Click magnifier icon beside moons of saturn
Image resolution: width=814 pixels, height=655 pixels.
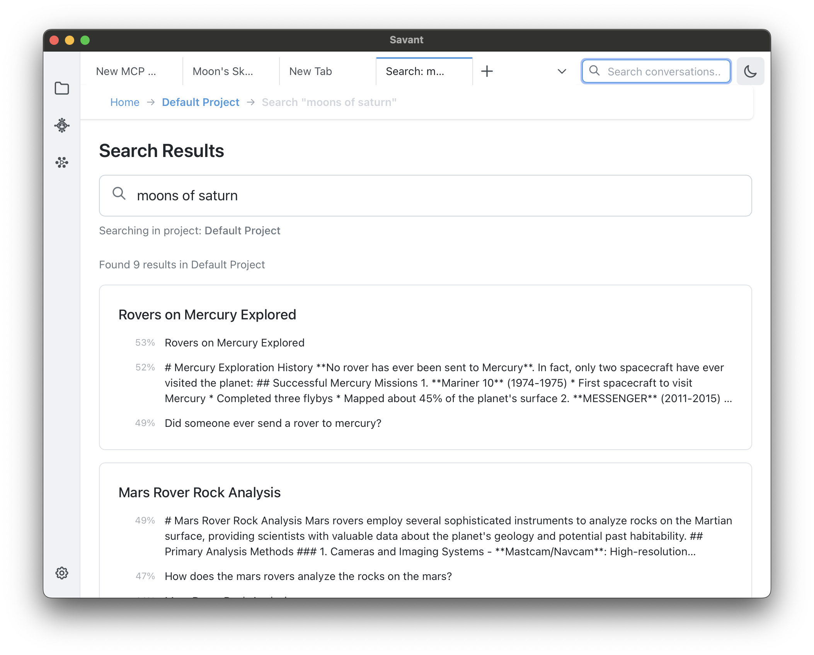(x=119, y=193)
